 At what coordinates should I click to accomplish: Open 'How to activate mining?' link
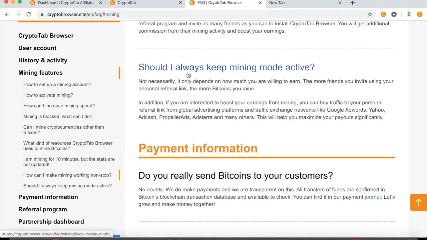[48, 95]
